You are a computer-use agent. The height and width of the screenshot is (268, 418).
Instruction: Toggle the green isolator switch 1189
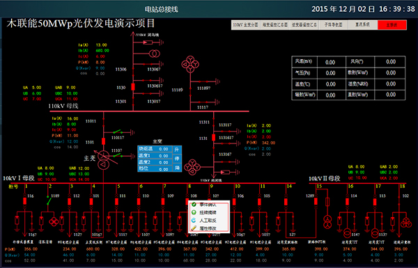(49, 200)
